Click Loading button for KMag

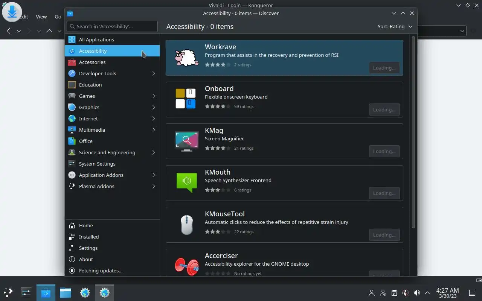(x=384, y=151)
